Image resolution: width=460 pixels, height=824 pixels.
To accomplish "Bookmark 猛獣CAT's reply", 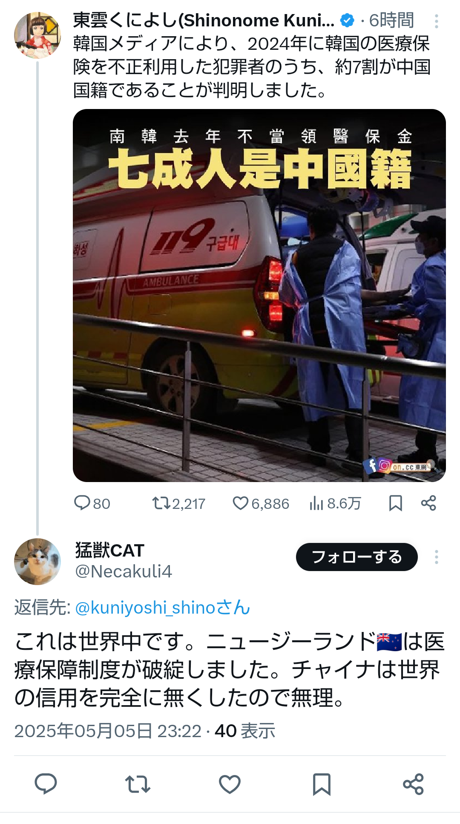I will click(322, 784).
